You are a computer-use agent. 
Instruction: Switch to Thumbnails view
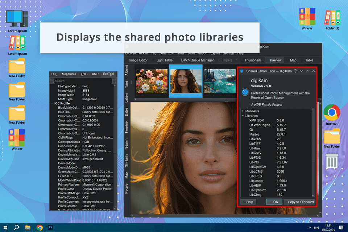pyautogui.click(x=251, y=60)
